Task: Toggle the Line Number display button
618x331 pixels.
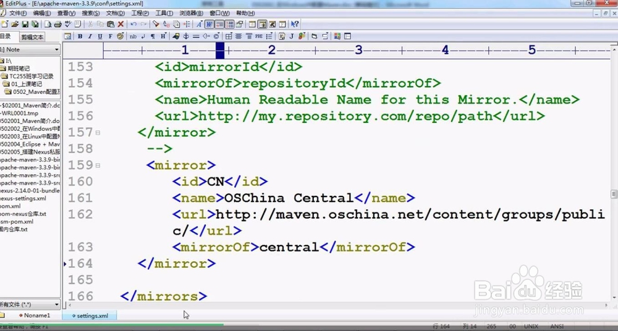Action: [229, 25]
